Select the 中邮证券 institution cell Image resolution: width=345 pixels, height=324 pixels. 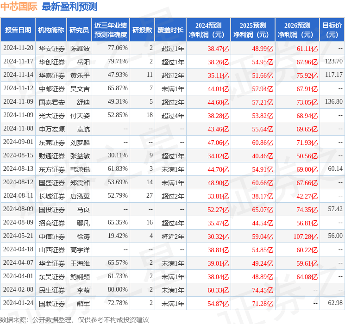click(x=52, y=89)
